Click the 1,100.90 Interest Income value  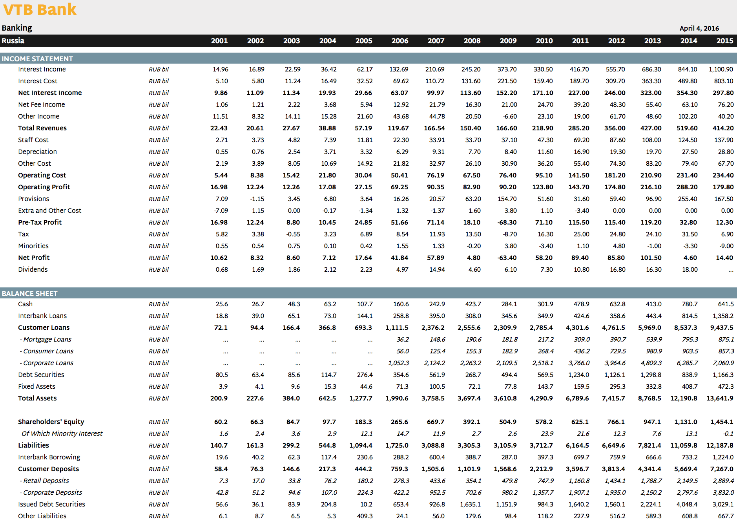click(x=721, y=69)
